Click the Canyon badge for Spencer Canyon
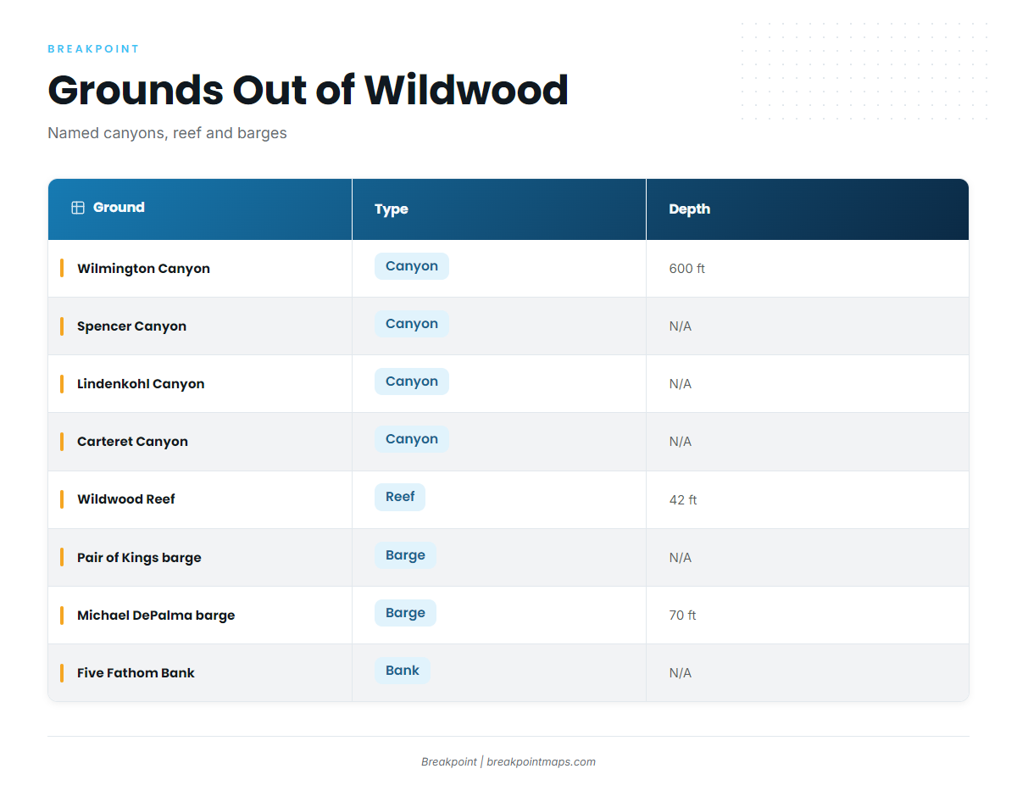 pos(412,324)
